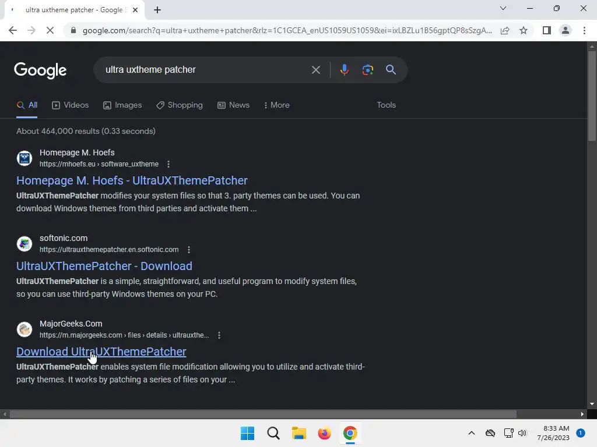Launch File Explorer from the taskbar
This screenshot has height=447, width=597.
click(x=299, y=433)
